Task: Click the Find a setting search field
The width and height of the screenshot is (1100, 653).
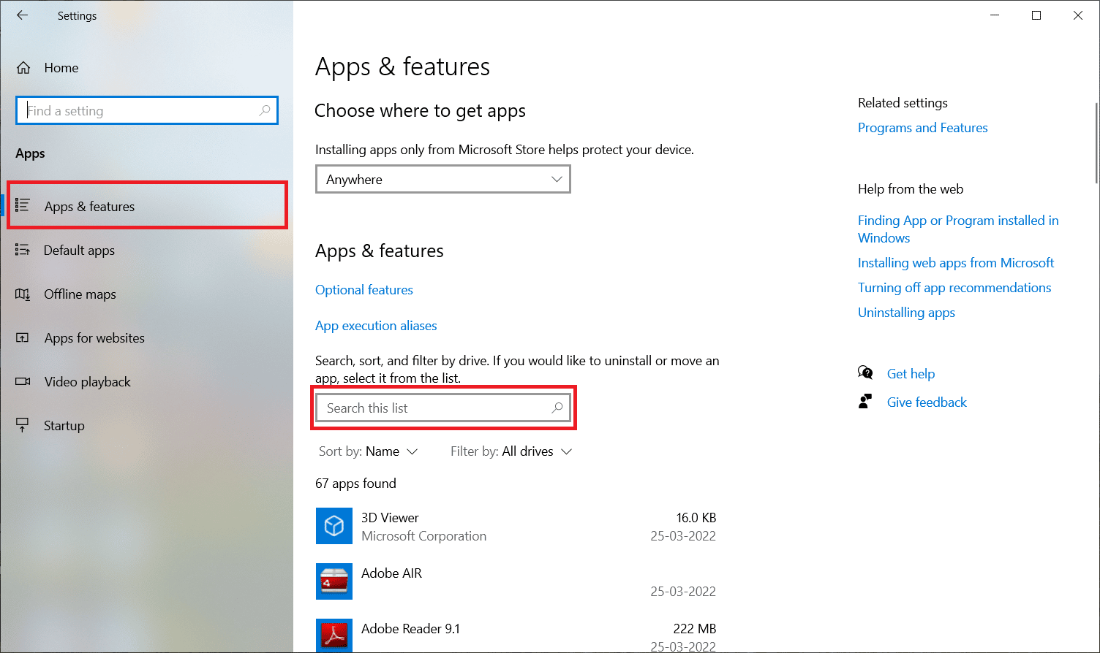Action: (147, 110)
